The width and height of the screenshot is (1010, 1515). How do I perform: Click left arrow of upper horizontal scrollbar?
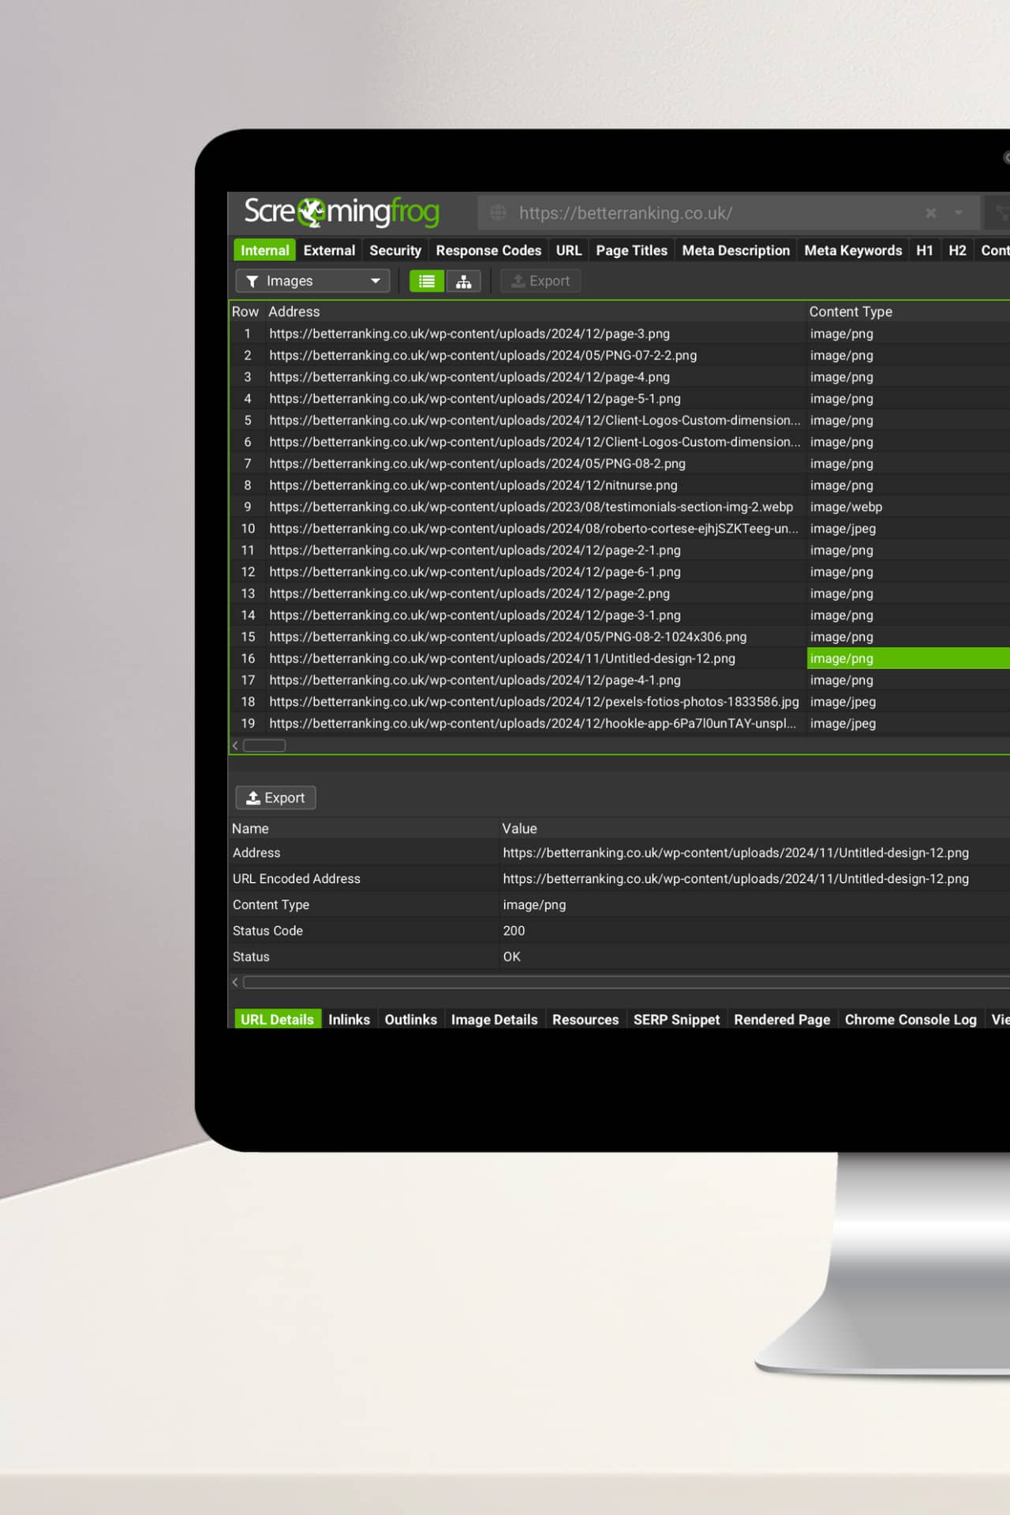pos(235,745)
